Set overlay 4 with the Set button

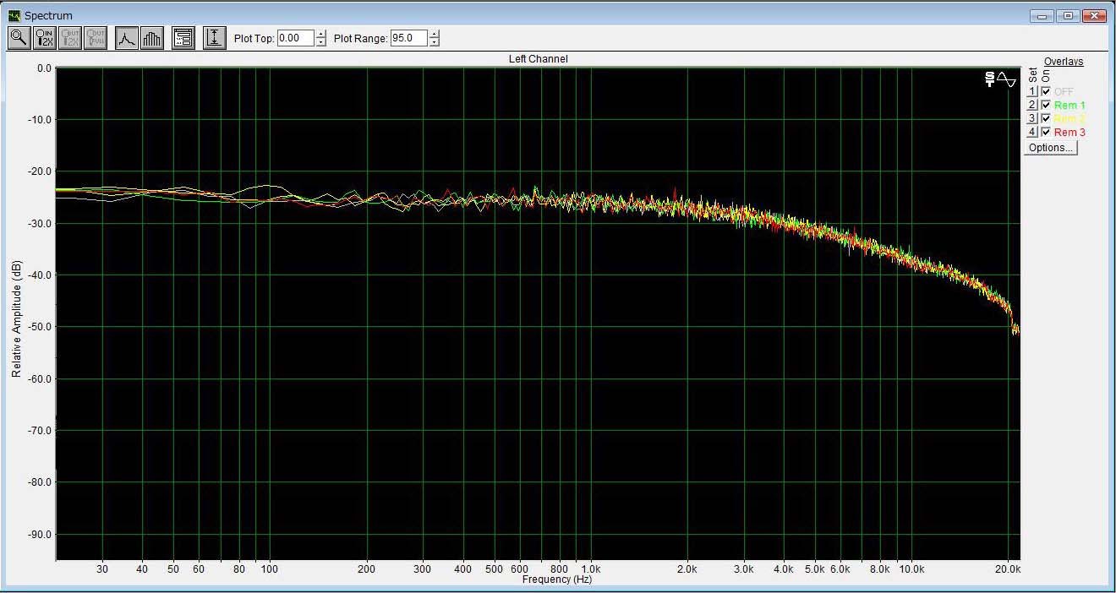coord(1031,132)
